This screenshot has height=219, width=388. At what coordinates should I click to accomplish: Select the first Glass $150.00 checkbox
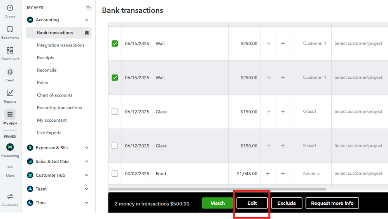[x=115, y=112]
